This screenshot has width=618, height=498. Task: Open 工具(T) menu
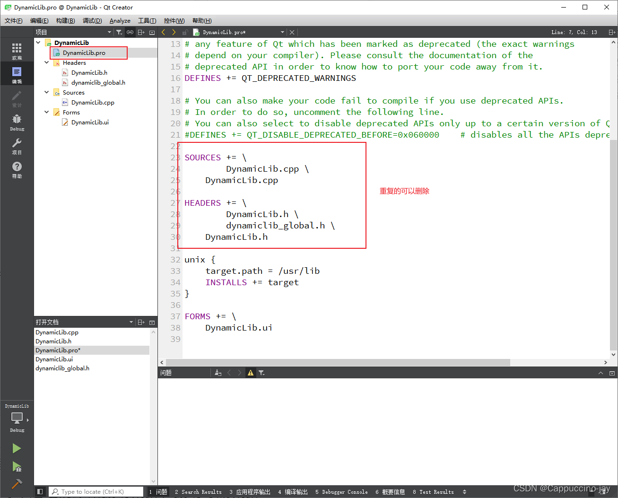point(147,21)
